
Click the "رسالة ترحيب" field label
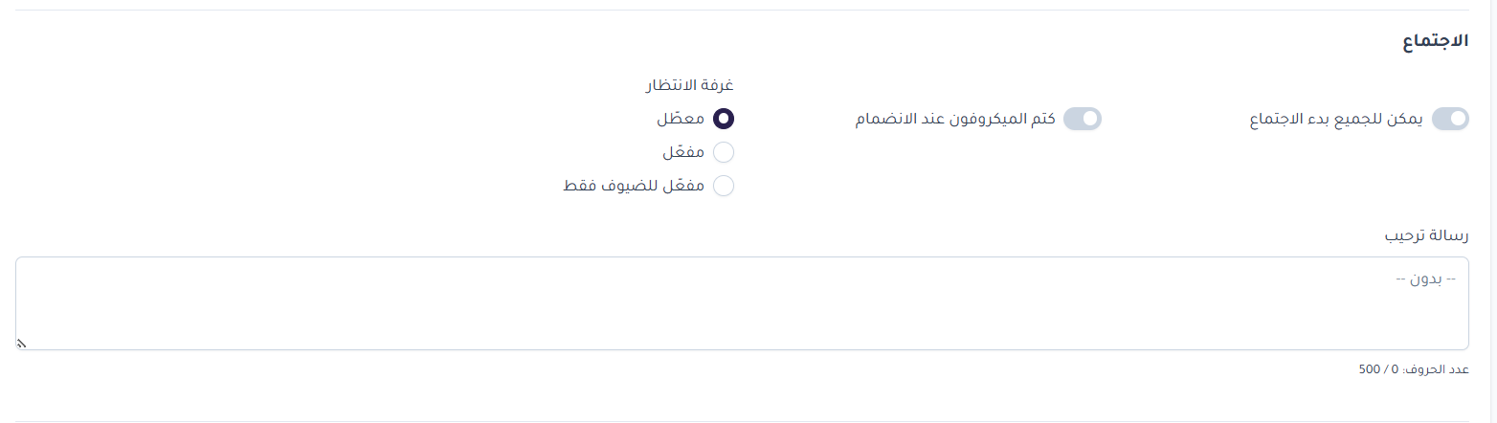[x=1426, y=235]
